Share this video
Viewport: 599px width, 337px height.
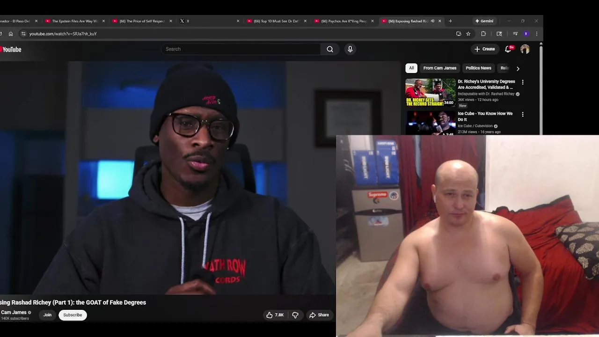pyautogui.click(x=319, y=315)
